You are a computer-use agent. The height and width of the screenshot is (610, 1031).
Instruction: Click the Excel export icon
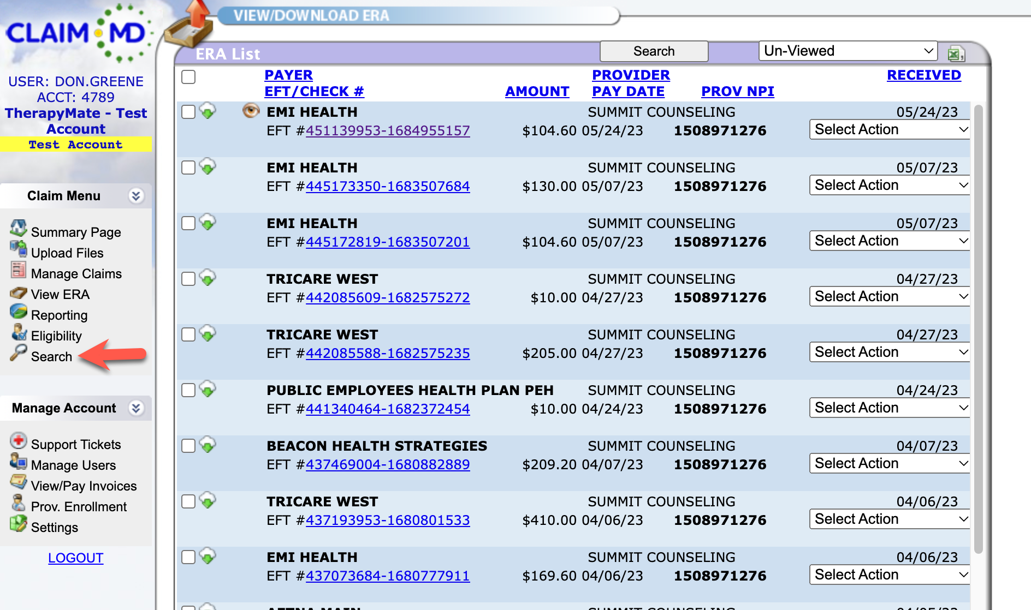(x=956, y=53)
